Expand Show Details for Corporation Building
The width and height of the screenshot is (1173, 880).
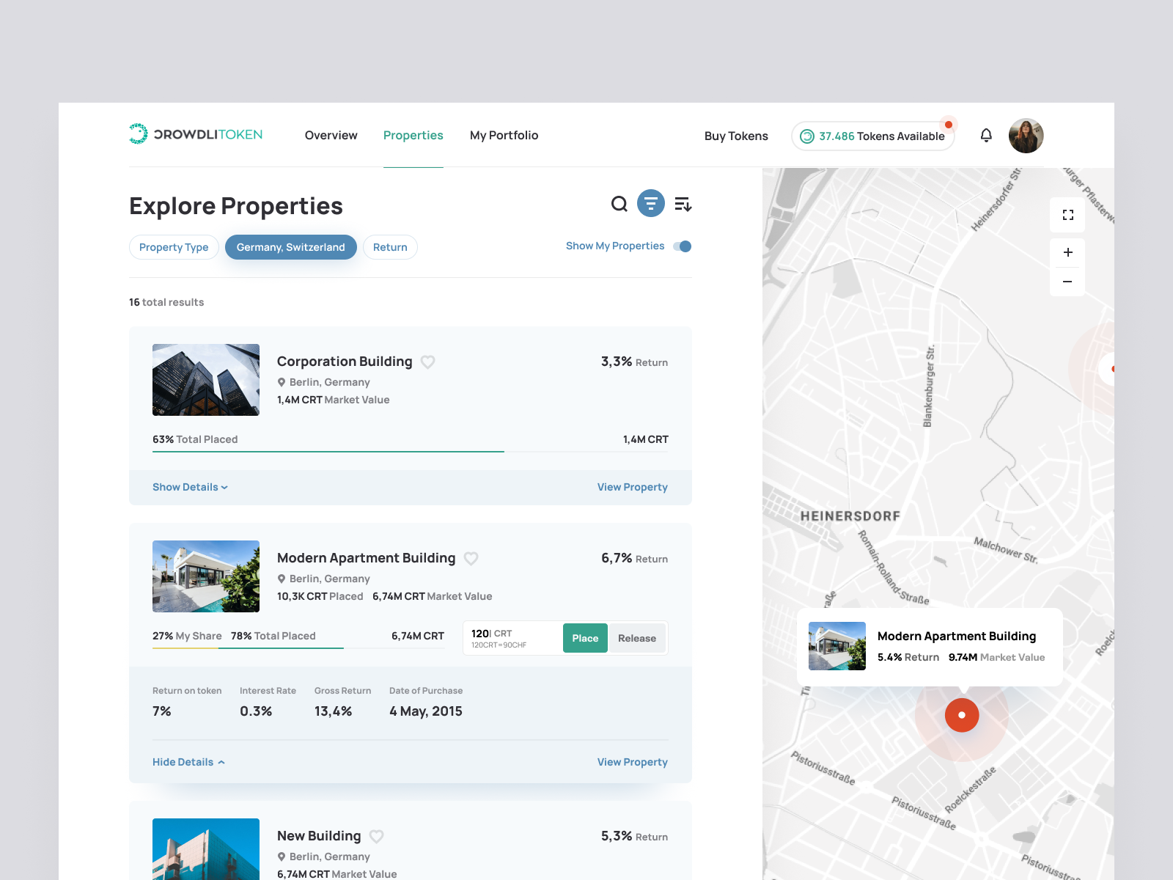189,487
